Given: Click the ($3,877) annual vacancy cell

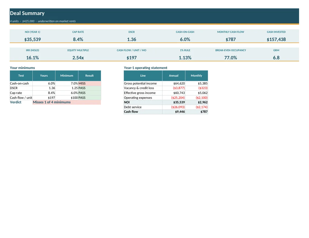Looking at the screenshot, I should pyautogui.click(x=174, y=88).
